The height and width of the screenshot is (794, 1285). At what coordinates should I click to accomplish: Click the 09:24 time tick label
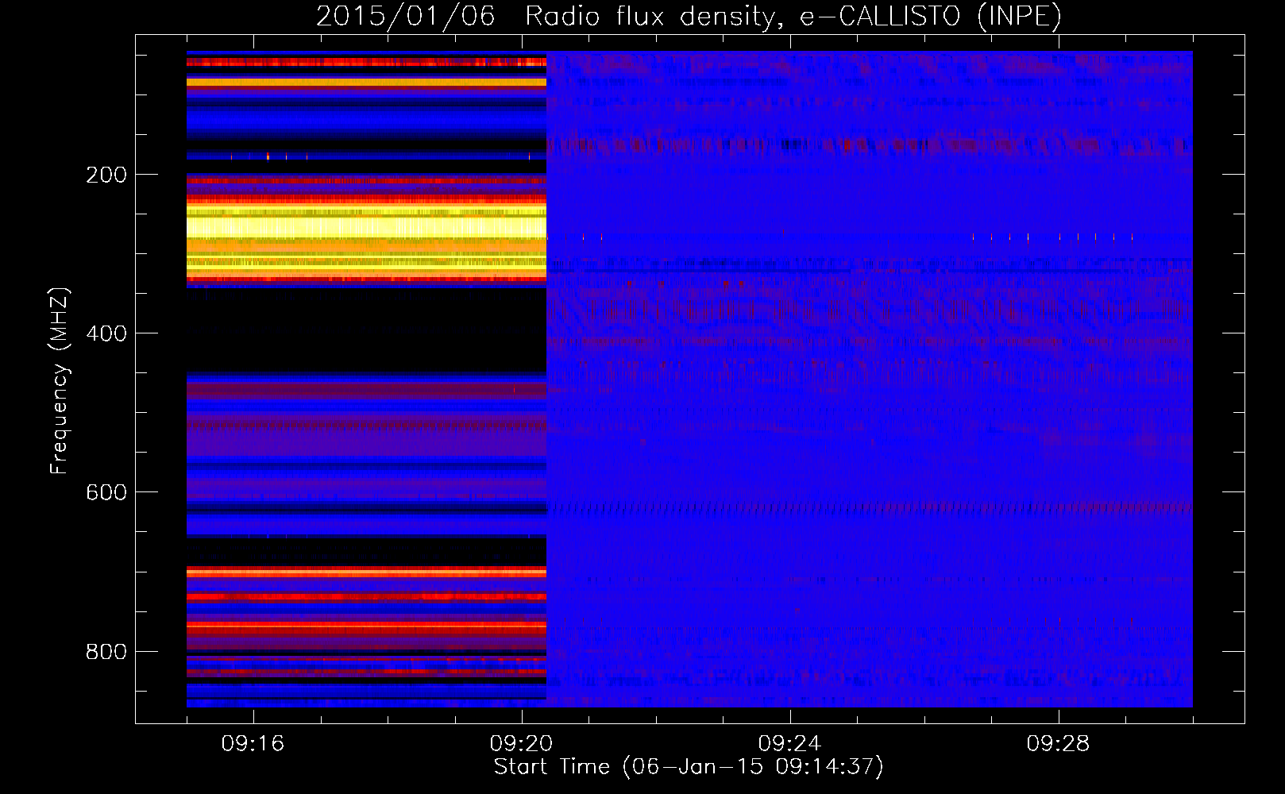pos(789,744)
